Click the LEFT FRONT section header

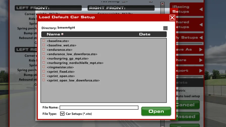coord(48,8)
